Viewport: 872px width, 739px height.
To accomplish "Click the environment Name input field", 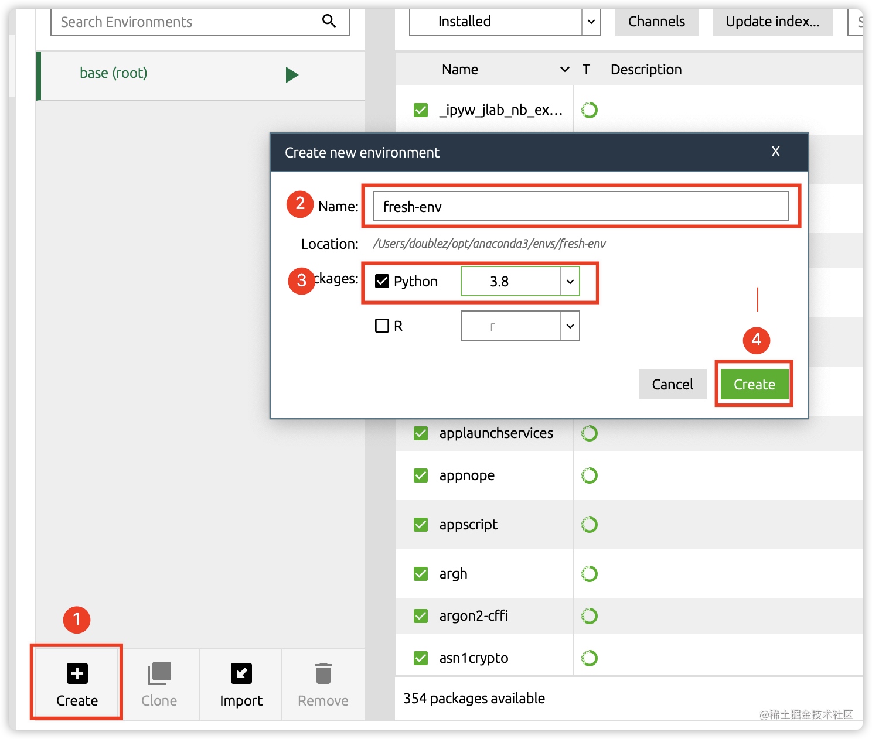I will coord(580,206).
